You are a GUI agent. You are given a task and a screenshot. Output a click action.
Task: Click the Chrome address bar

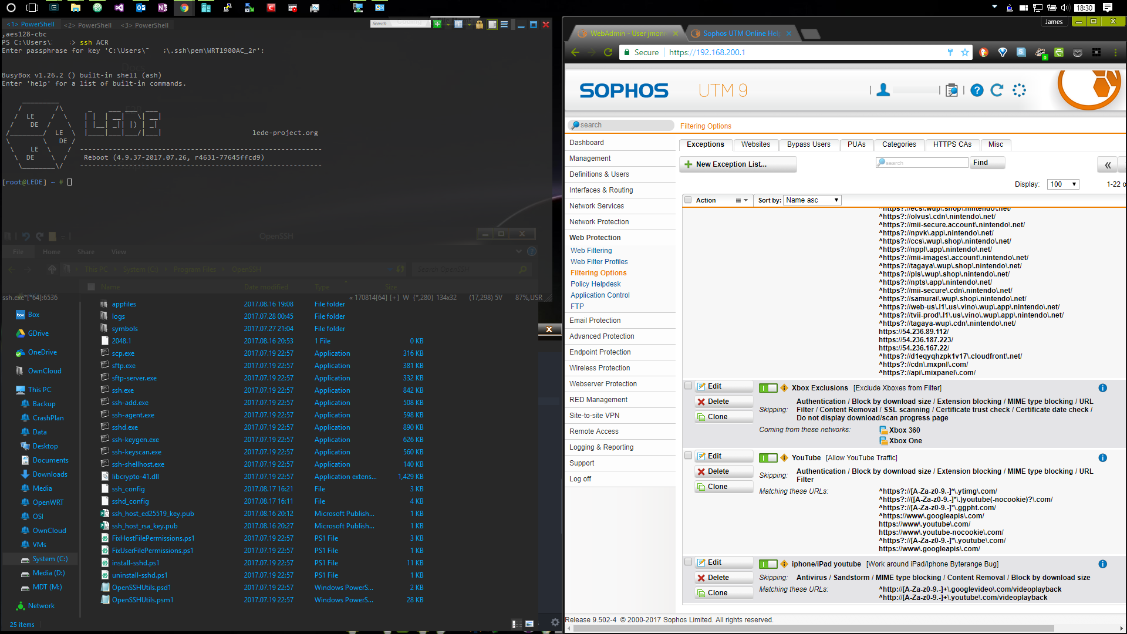(x=804, y=52)
